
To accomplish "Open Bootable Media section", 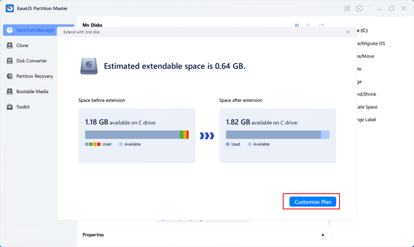I will (x=32, y=91).
